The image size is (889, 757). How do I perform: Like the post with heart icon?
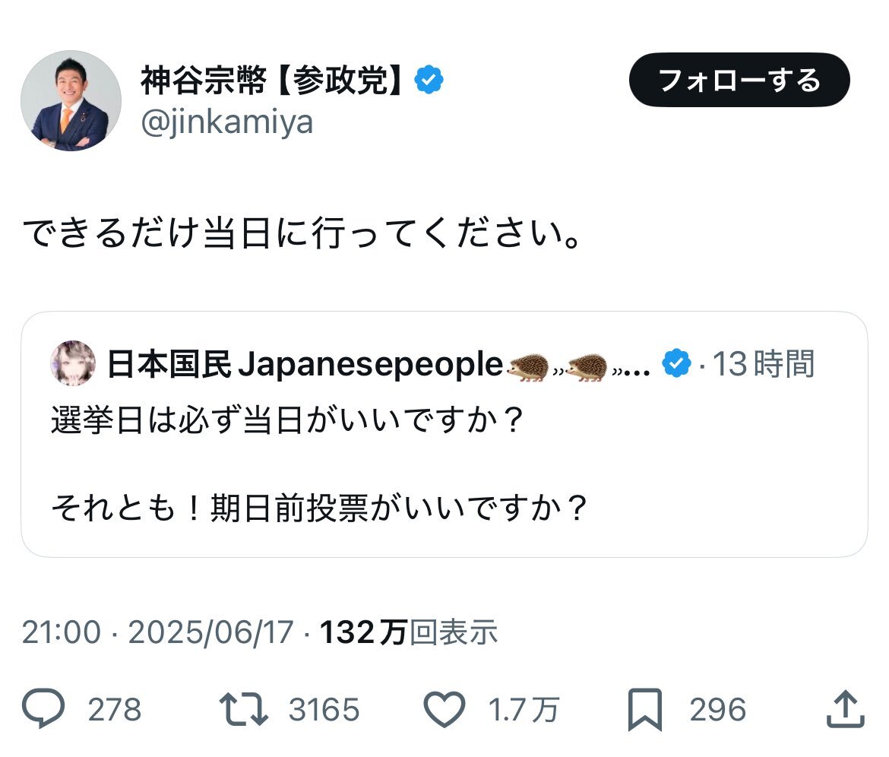click(444, 709)
